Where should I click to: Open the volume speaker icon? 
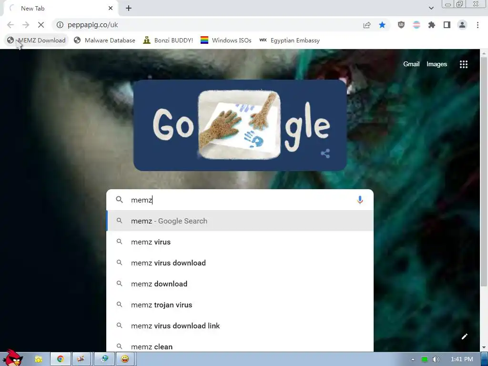tap(436, 359)
